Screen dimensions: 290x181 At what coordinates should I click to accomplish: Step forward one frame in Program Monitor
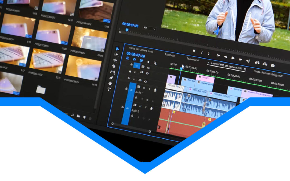240,60
